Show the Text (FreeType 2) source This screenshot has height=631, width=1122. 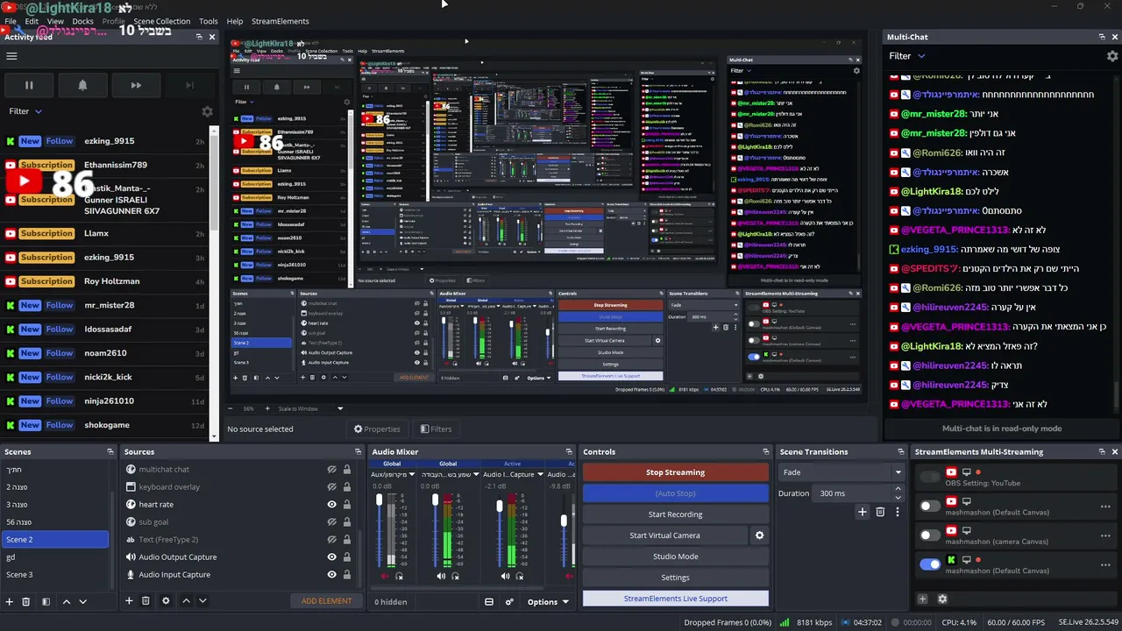coord(332,540)
